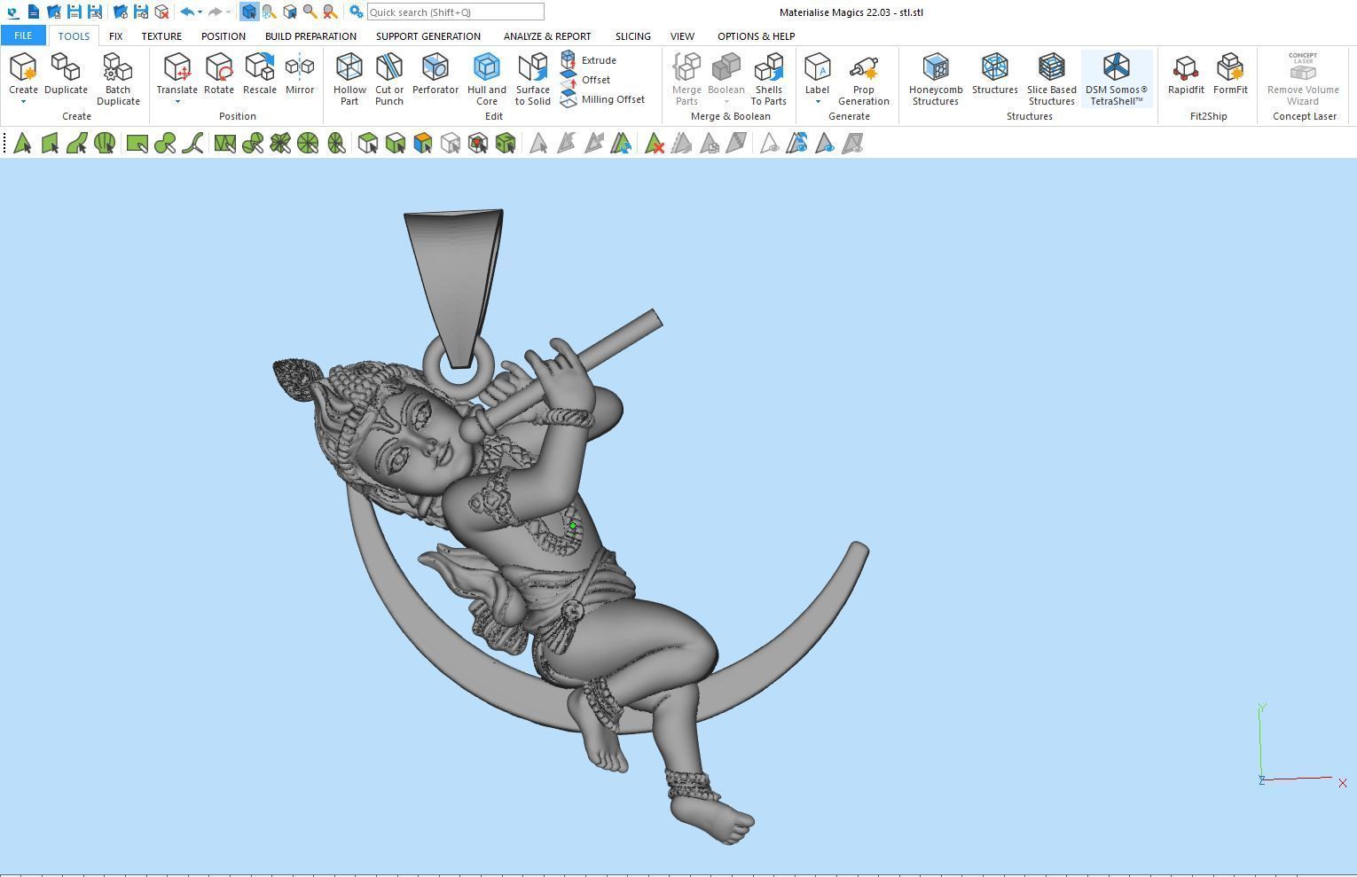Toggle the orange and blue cube marking tool
Image resolution: width=1357 pixels, height=877 pixels.
[x=422, y=144]
